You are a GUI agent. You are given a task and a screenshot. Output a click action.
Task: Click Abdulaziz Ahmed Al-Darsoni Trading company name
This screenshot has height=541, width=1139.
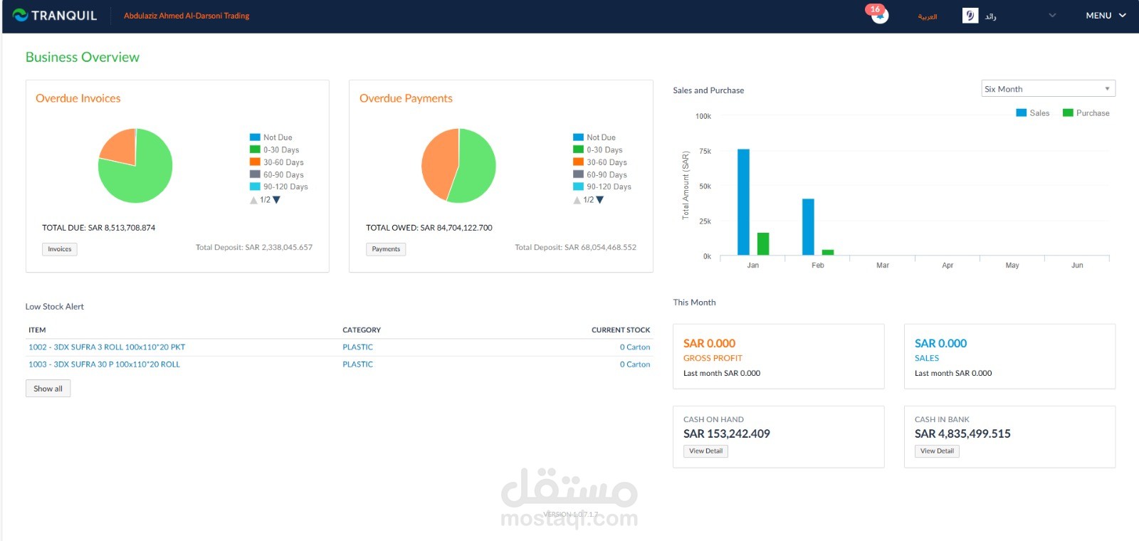click(x=187, y=16)
